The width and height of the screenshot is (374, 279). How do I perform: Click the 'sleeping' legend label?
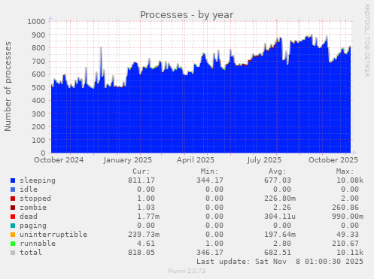[x=38, y=180]
